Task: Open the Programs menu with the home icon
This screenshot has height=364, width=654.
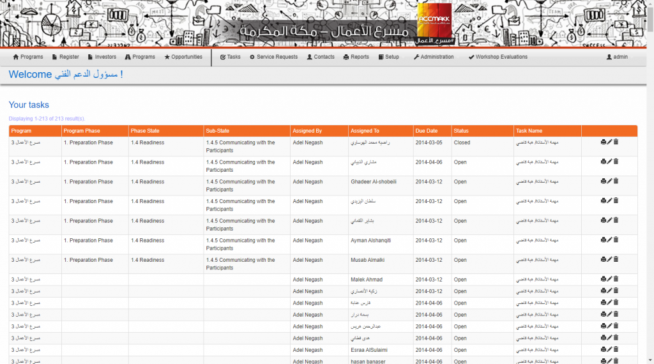Action: pos(28,57)
